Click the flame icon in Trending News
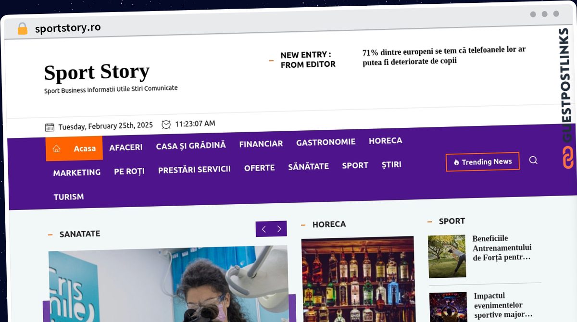Image resolution: width=577 pixels, height=322 pixels. (x=456, y=162)
